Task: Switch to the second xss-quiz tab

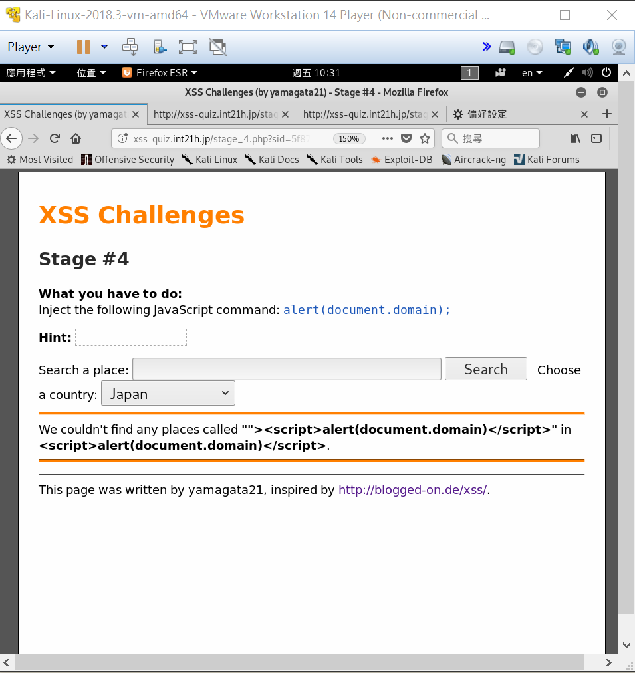Action: point(216,114)
